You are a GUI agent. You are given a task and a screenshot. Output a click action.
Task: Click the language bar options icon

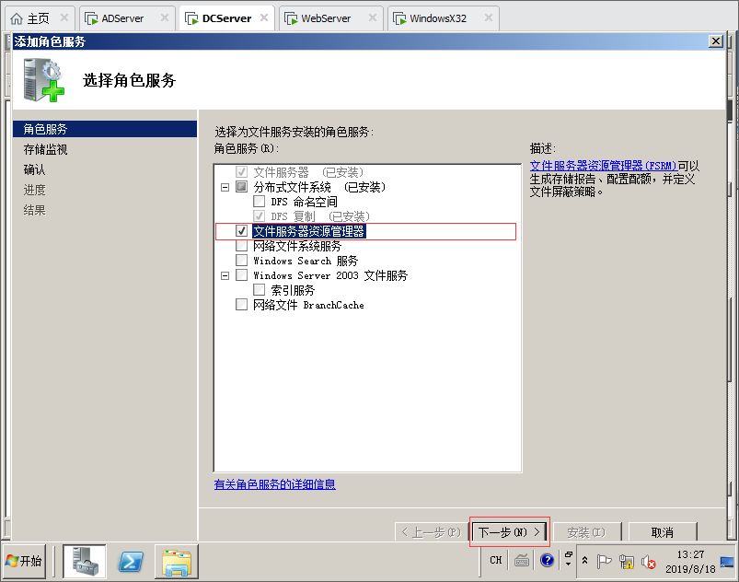(569, 559)
